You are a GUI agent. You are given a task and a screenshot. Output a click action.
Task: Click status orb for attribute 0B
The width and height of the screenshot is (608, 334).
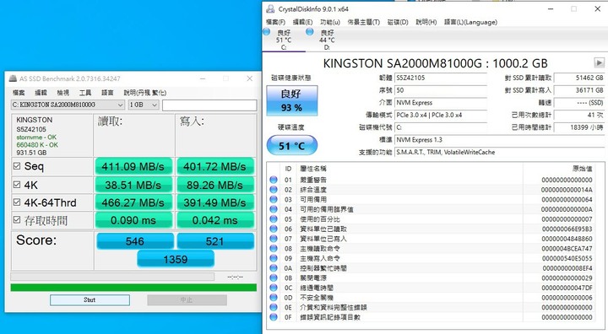pyautogui.click(x=274, y=277)
